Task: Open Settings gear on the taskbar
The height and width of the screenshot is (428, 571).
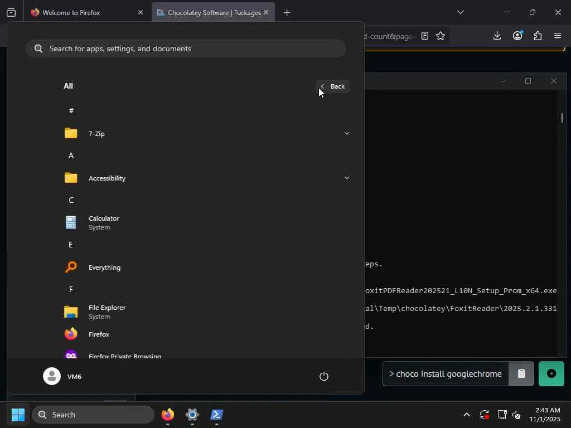Action: 192,415
